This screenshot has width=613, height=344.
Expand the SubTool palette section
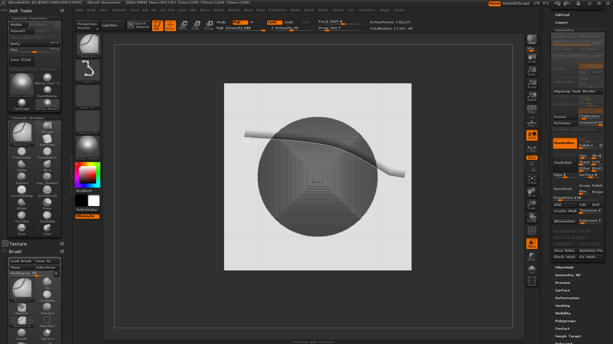pyautogui.click(x=562, y=15)
